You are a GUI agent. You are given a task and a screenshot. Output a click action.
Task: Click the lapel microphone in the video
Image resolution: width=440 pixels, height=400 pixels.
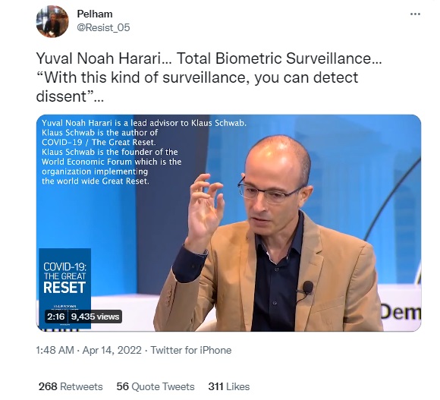pos(307,288)
